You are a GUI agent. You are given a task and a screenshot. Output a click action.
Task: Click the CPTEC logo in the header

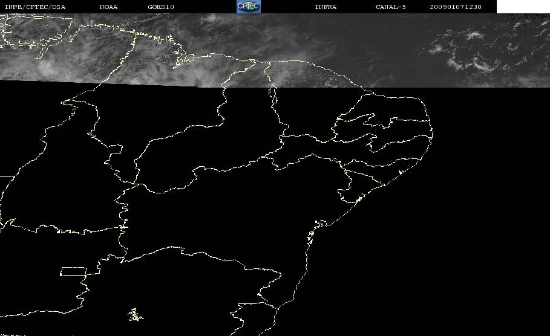[x=248, y=6]
